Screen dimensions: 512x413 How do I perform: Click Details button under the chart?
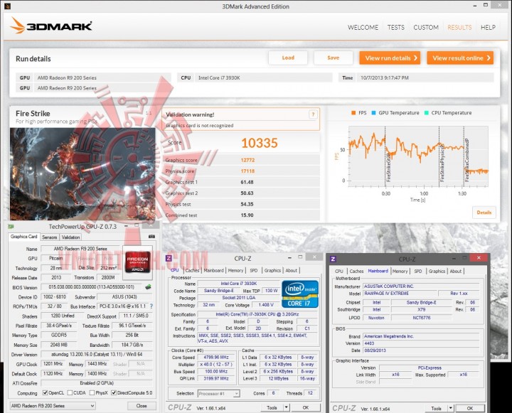484,213
